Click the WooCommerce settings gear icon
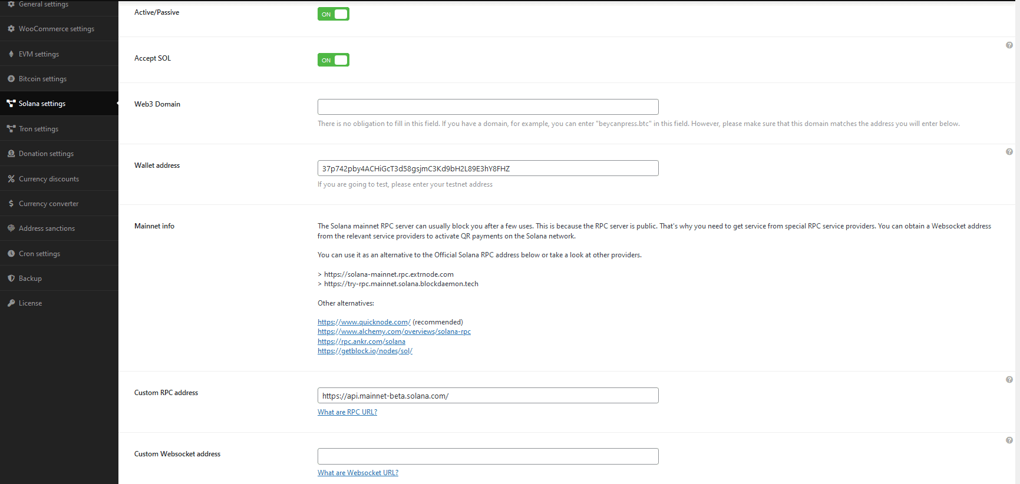1020x484 pixels. click(11, 29)
